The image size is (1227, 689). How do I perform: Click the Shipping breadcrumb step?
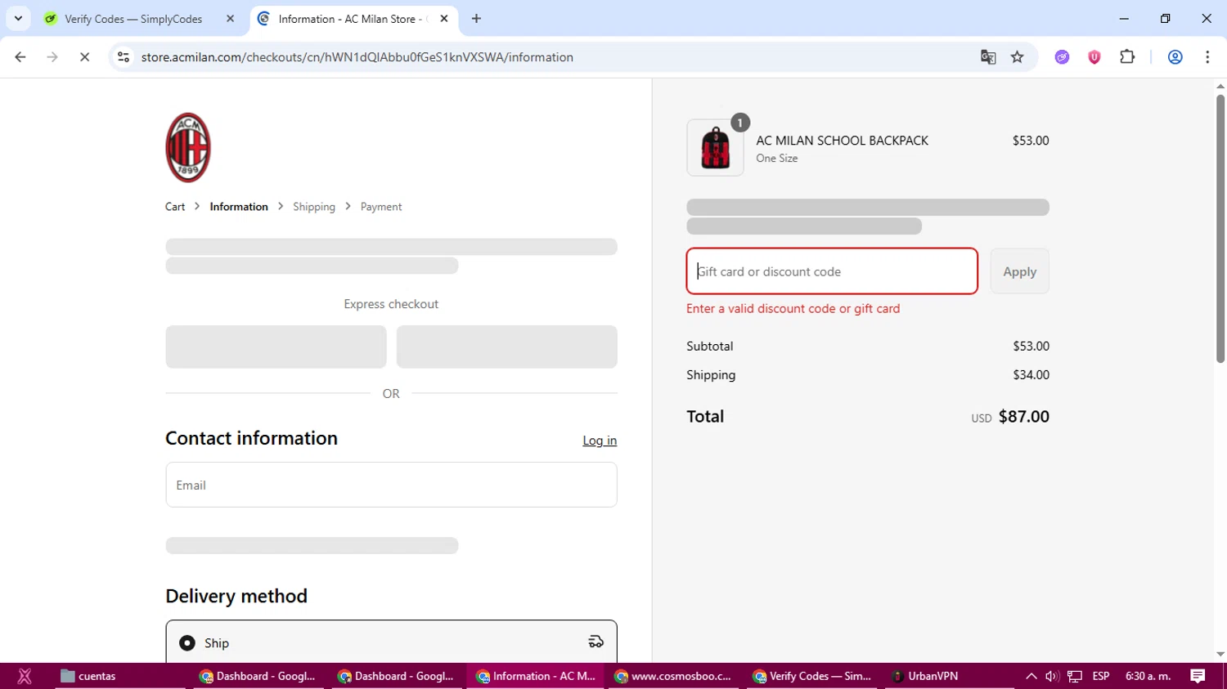pyautogui.click(x=314, y=207)
